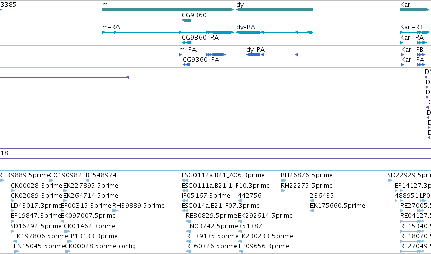Viewport: 431px width, 254px height.
Task: Select the CG9360 gene label
Action: click(x=194, y=15)
